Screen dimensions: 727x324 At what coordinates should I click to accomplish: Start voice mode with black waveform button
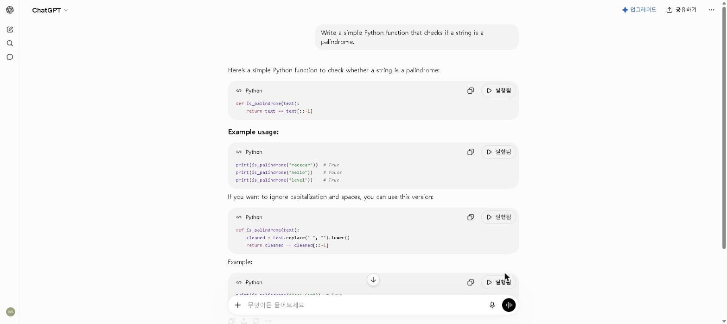pos(509,305)
